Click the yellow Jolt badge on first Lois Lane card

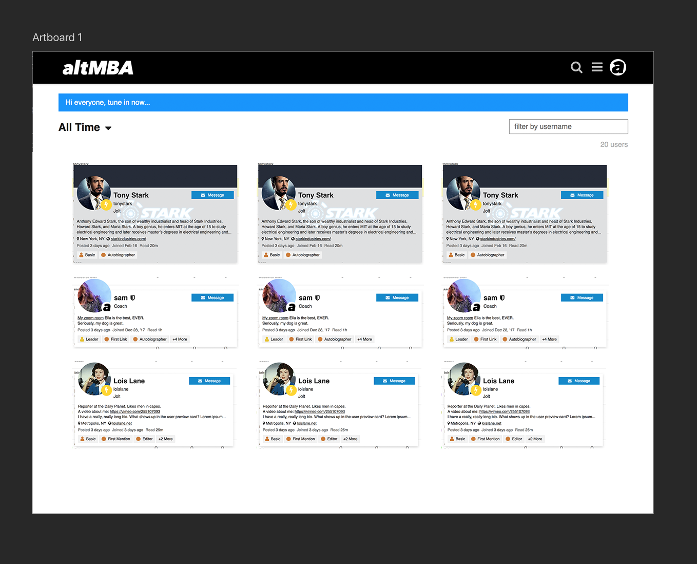(x=106, y=390)
